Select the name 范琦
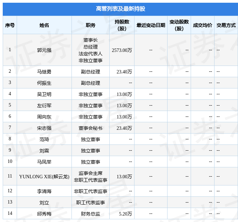The height and width of the screenshot is (222, 238). pyautogui.click(x=44, y=139)
